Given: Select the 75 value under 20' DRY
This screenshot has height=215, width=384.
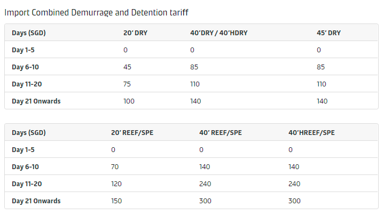Looking at the screenshot, I should click(127, 84).
